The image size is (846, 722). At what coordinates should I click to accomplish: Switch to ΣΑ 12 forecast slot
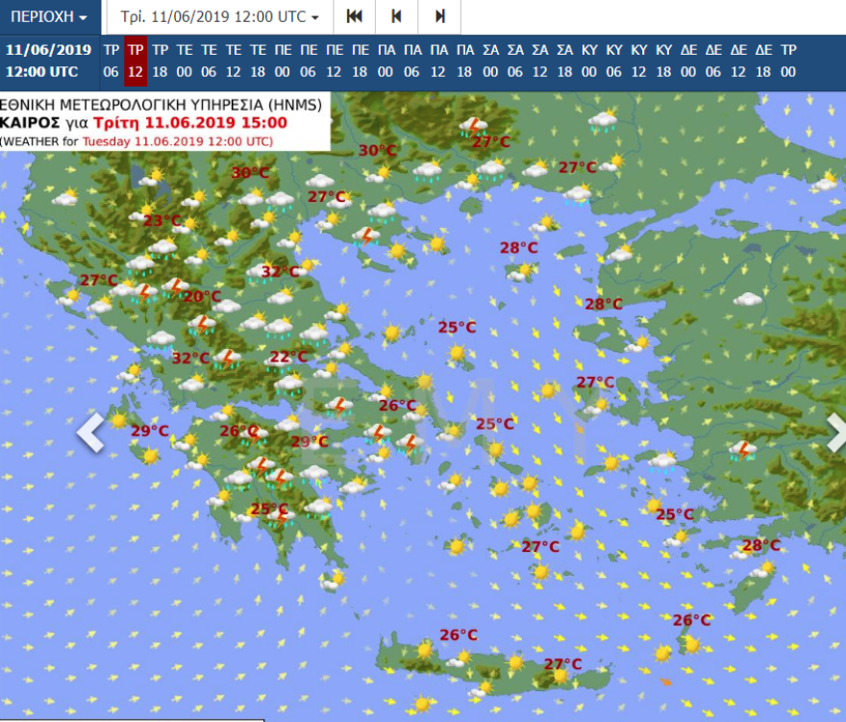(540, 61)
